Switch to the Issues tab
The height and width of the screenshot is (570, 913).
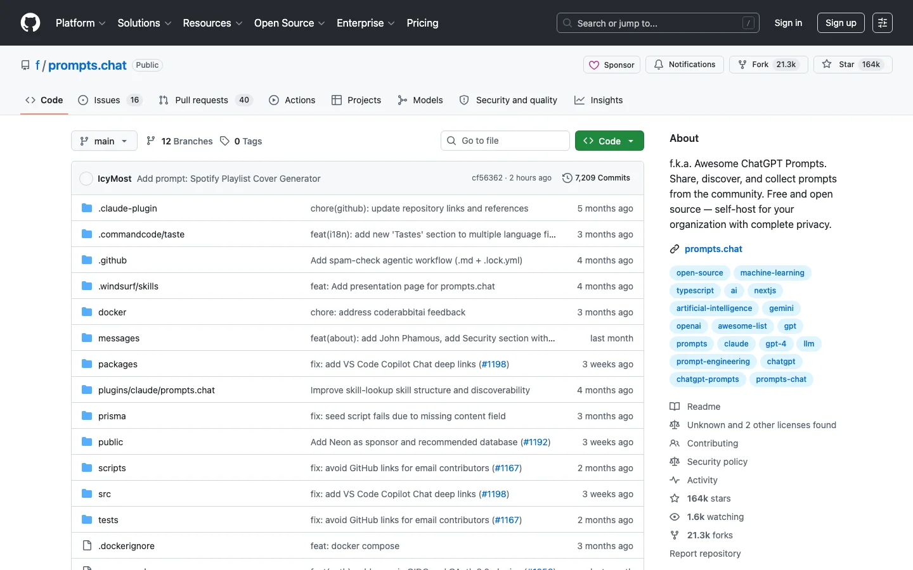pos(110,100)
